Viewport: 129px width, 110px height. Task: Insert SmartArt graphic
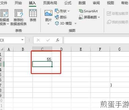(x=88, y=11)
